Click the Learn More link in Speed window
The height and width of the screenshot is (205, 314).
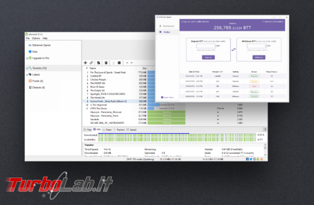click(x=167, y=97)
